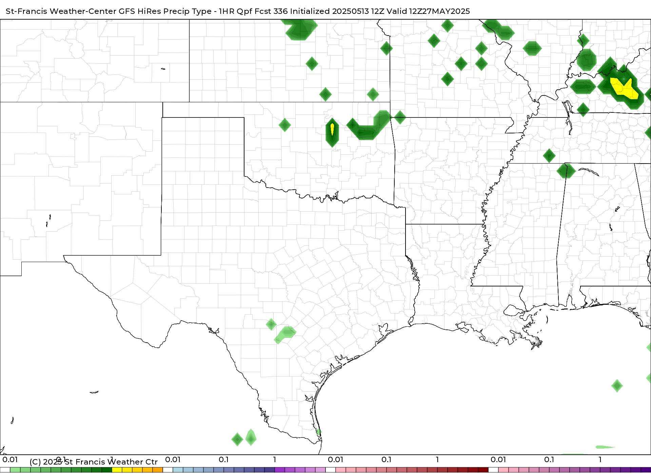
Task: Click the small green diamond in western Oklahoma
Action: click(x=285, y=125)
